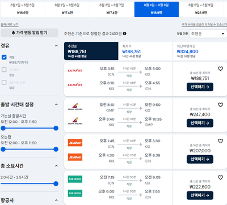Viewport: 227px width, 205px height.
Task: Click the 총 소요시간 slider handle
Action: (x=56, y=183)
